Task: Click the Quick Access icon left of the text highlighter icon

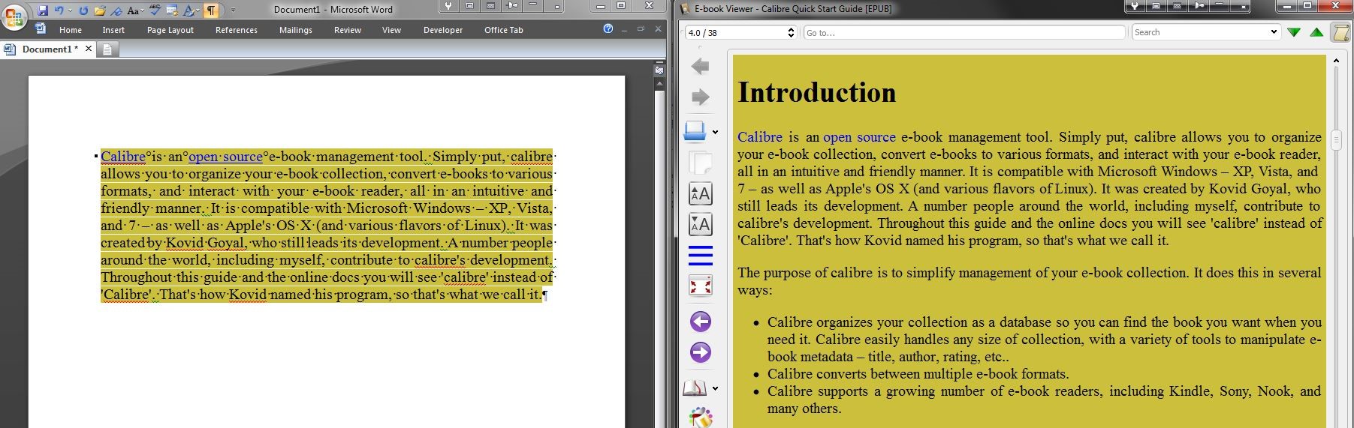Action: click(x=172, y=10)
